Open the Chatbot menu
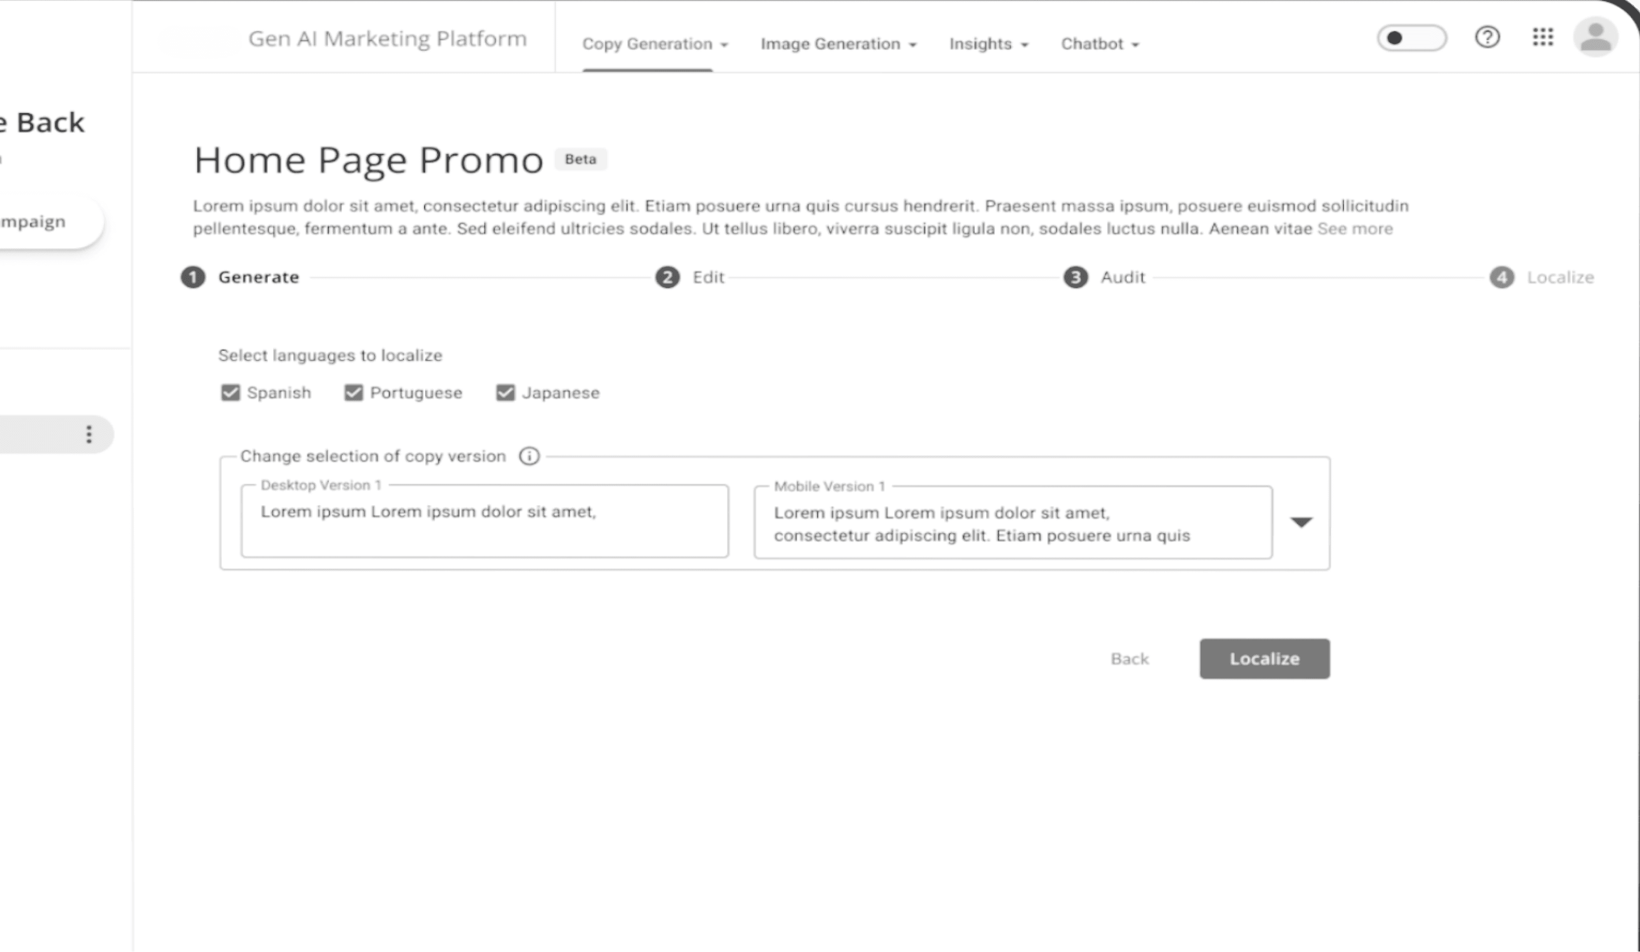Screen dimensions: 1640x952 [x=1099, y=44]
